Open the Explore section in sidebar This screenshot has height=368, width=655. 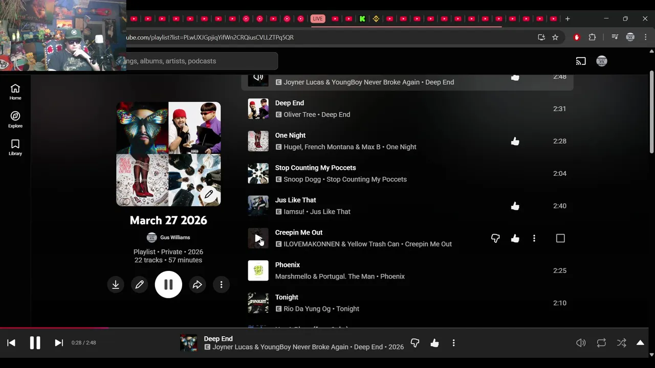pyautogui.click(x=15, y=120)
